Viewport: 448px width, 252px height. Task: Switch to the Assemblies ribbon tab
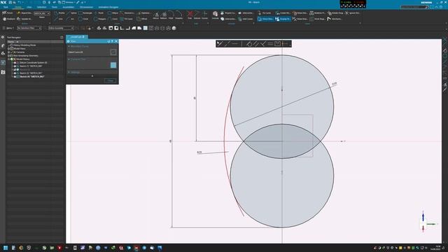pos(69,7)
